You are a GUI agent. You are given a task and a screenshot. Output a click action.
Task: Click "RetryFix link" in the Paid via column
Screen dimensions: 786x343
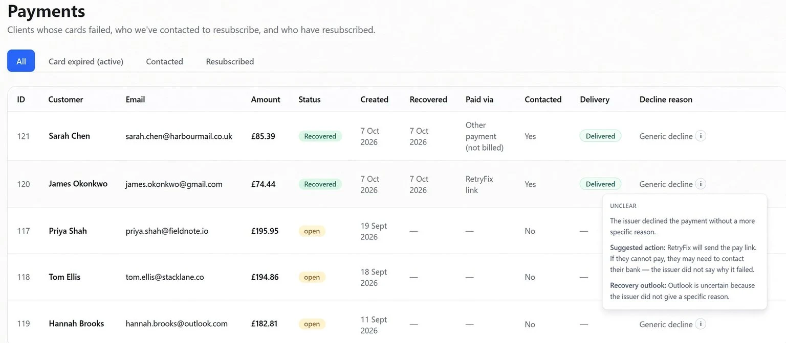[479, 184]
